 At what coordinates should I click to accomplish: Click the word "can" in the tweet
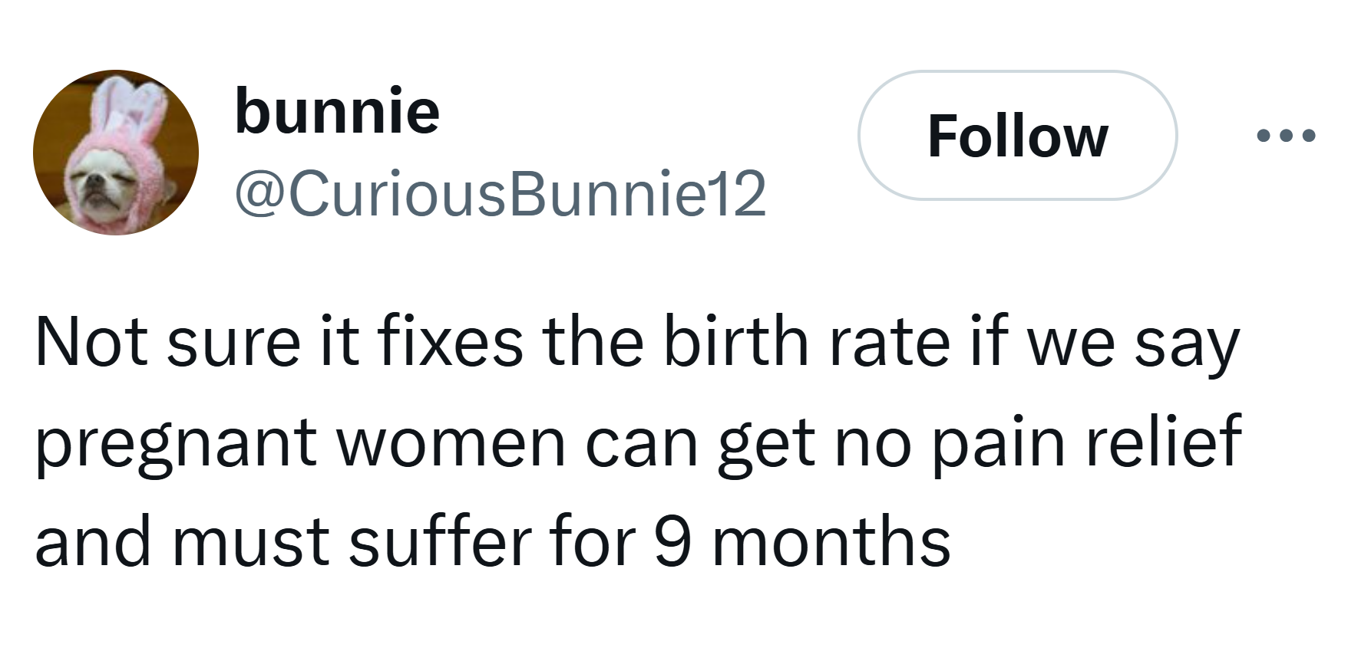641,442
